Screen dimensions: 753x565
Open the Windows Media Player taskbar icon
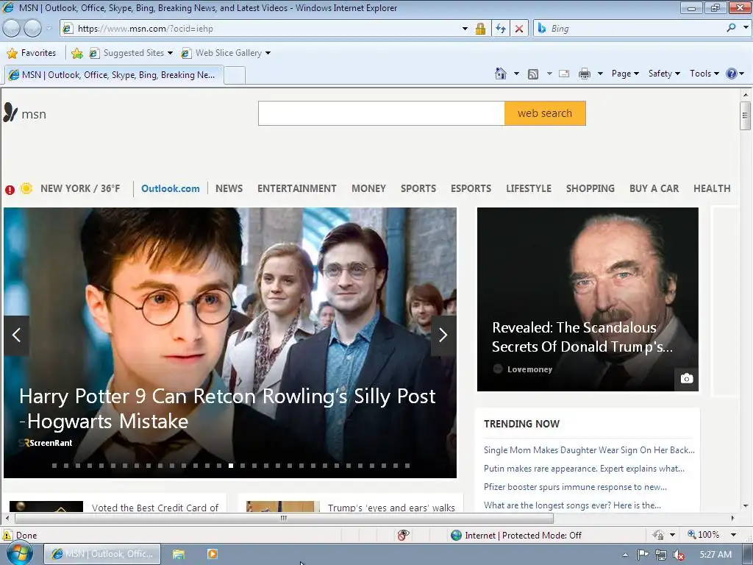tap(212, 554)
